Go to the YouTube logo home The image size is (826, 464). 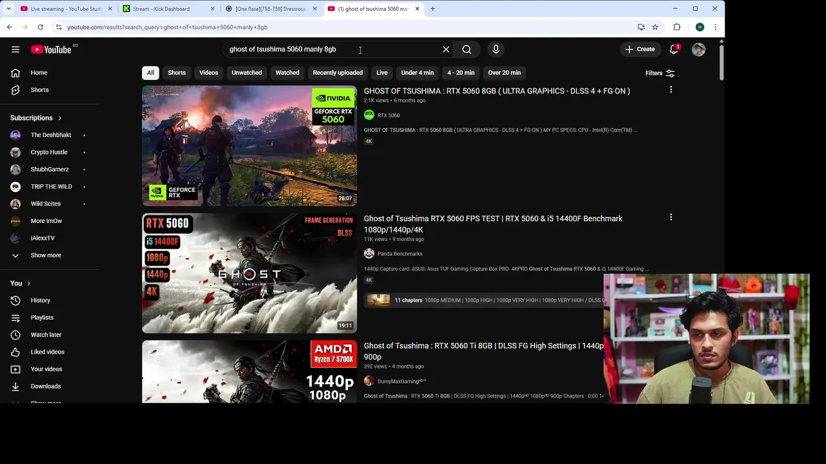[x=51, y=50]
